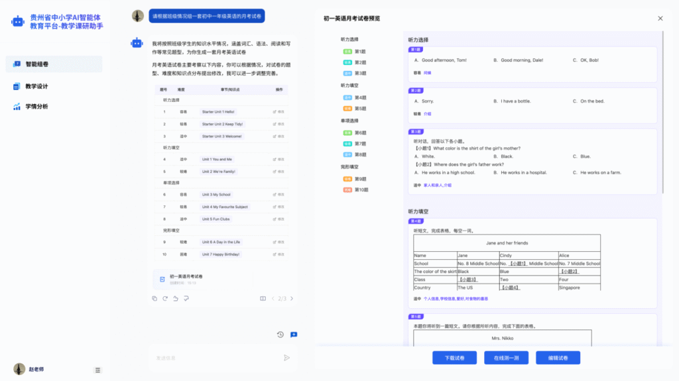This screenshot has height=381, width=679.
Task: Click the 下载试卷 button
Action: point(454,358)
